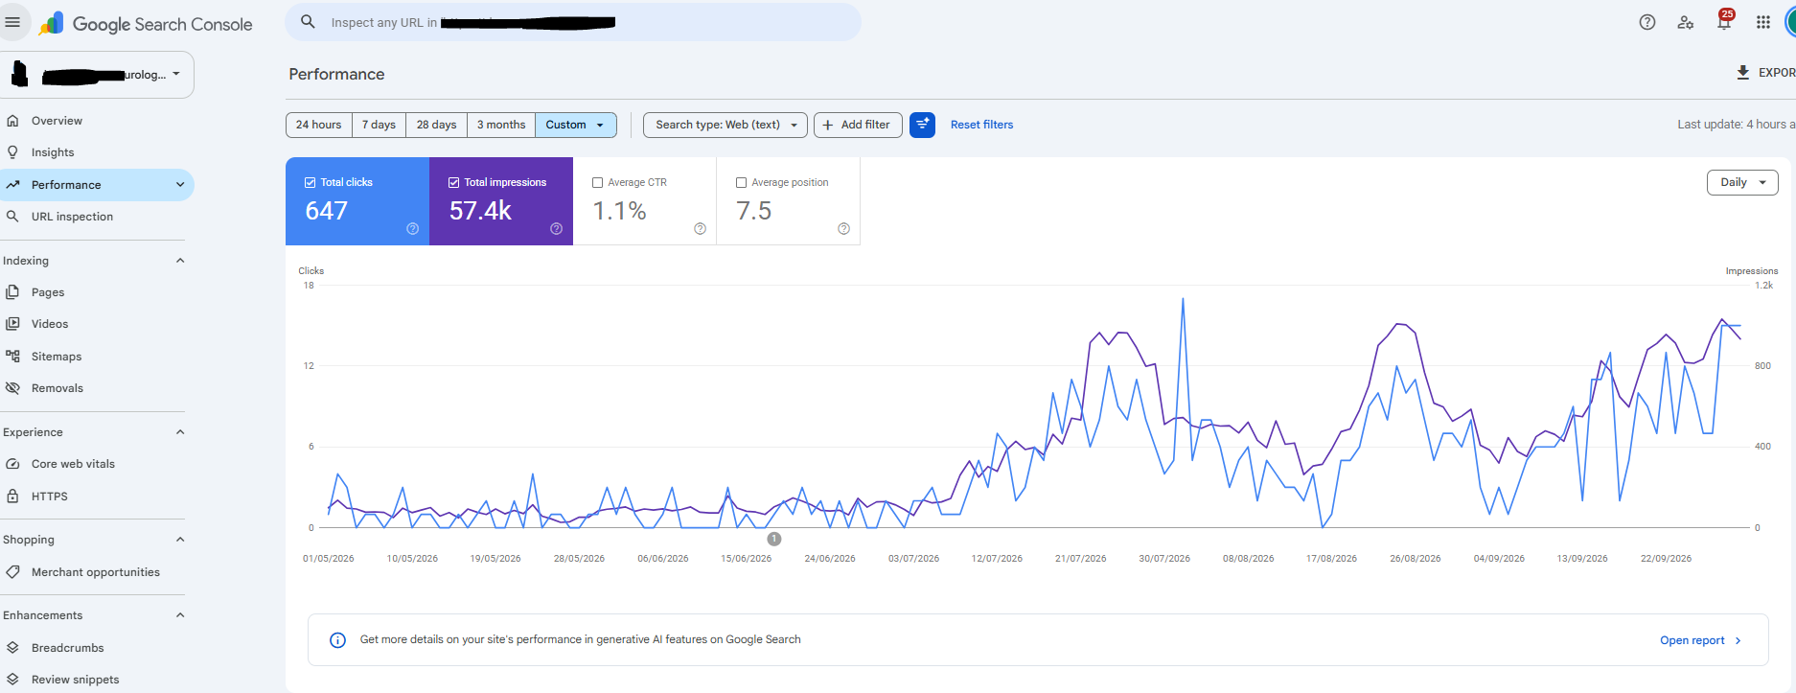Show Average position help tooltip icon

click(844, 228)
